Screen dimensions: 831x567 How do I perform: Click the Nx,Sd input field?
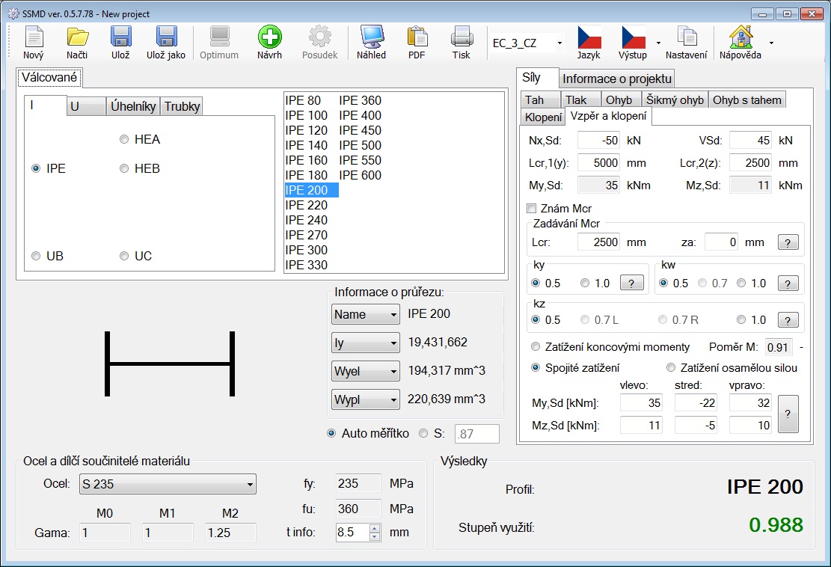click(x=598, y=140)
